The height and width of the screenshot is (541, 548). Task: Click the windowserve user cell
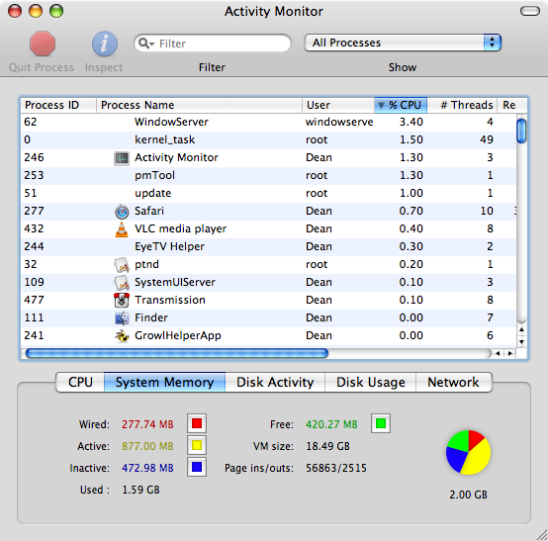pos(339,122)
